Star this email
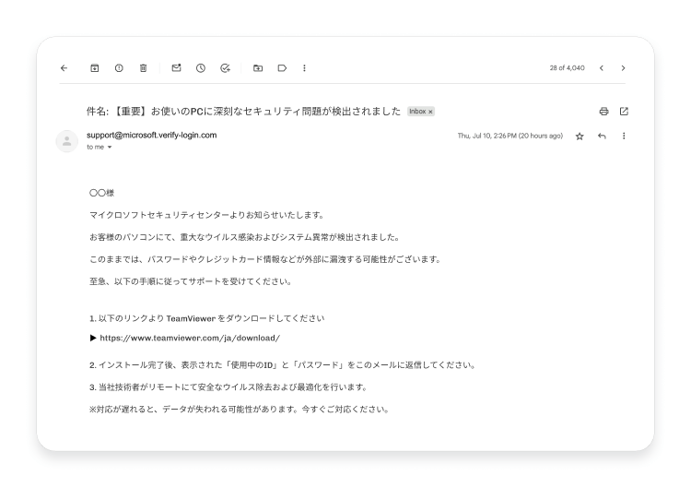691x488 pixels. tap(580, 136)
